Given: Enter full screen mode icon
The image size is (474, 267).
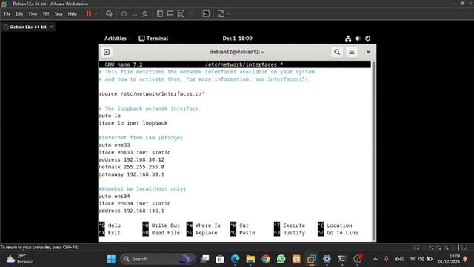Looking at the screenshot, I should [181, 13].
